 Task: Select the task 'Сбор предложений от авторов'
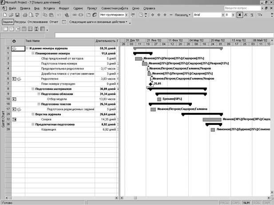(62, 58)
